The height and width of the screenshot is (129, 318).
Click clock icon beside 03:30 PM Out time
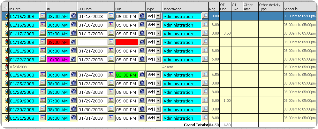point(142,75)
